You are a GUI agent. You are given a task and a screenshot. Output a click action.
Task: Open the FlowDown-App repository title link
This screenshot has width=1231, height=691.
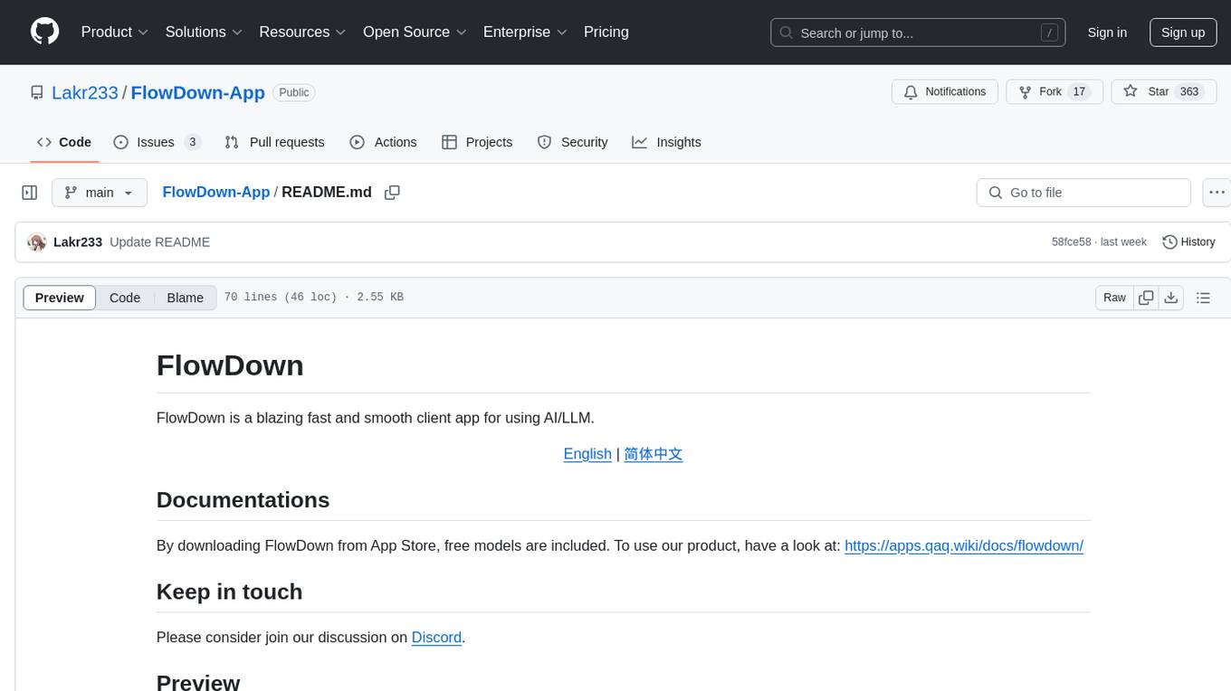[x=198, y=92]
